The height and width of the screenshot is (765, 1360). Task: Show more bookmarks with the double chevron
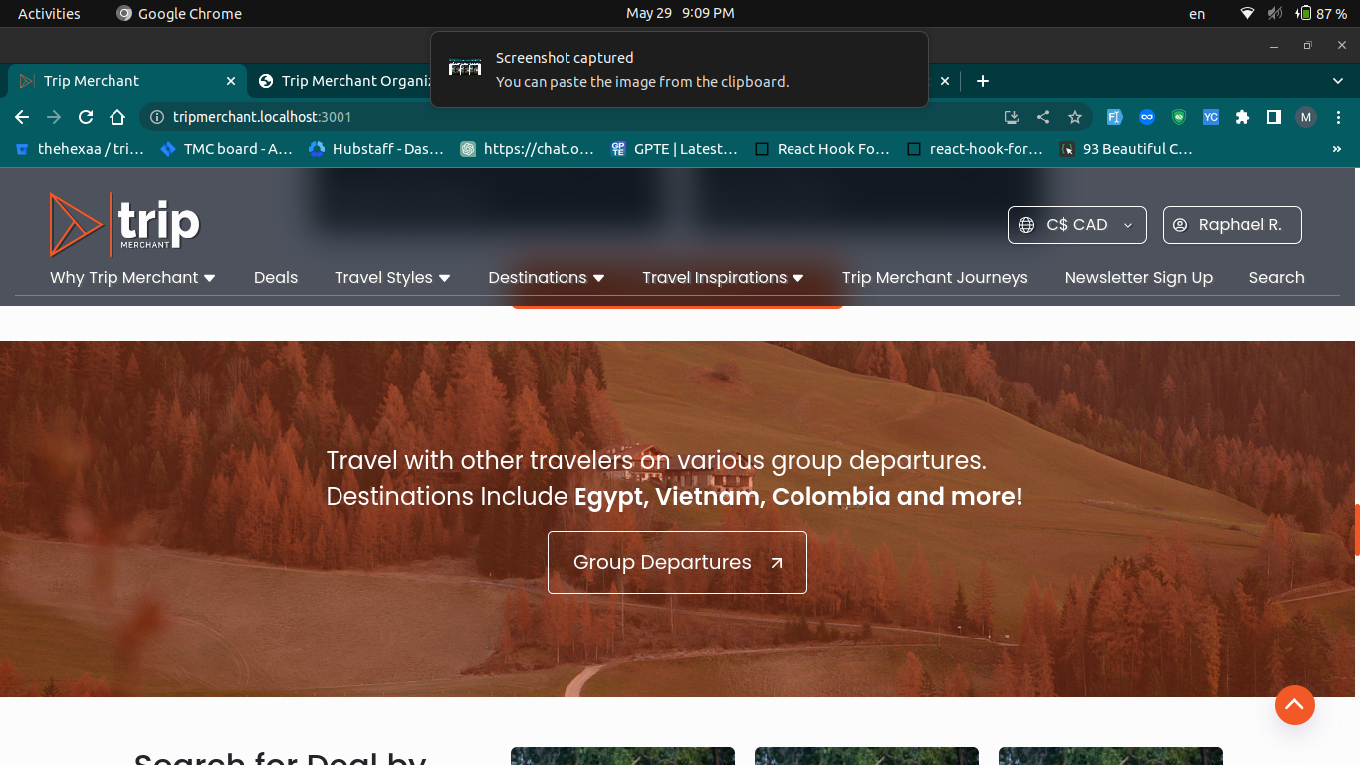tap(1336, 149)
